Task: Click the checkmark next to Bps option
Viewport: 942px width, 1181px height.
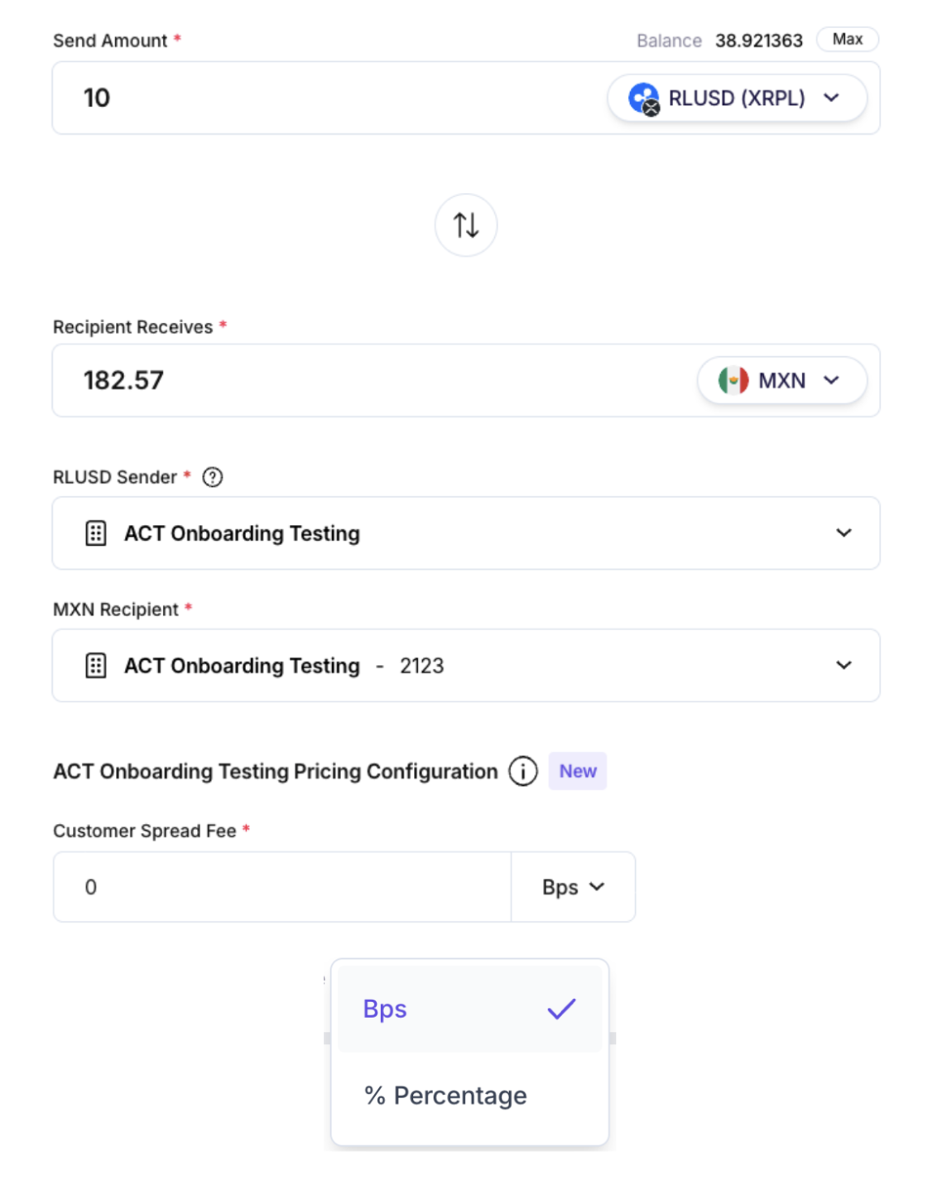Action: tap(561, 1009)
